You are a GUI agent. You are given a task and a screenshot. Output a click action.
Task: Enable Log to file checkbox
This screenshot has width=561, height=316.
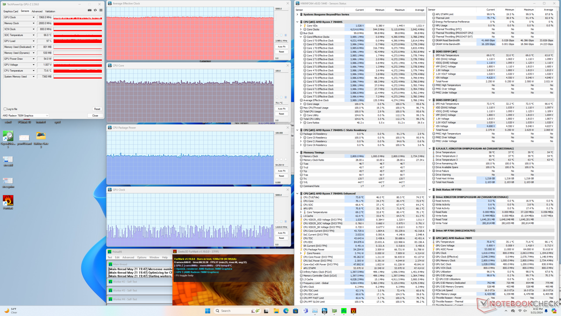5,109
